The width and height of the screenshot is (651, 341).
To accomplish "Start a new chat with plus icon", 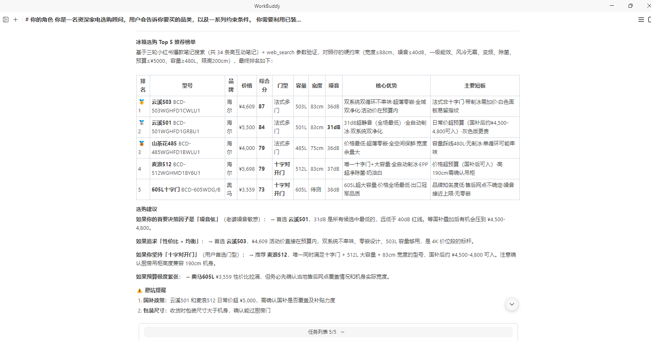I will pyautogui.click(x=15, y=20).
